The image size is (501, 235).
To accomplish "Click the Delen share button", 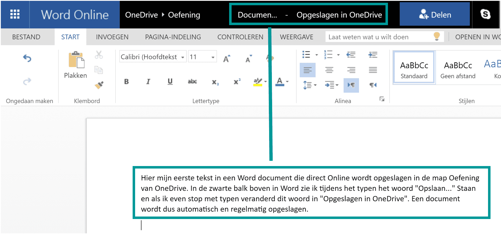I will coord(435,14).
